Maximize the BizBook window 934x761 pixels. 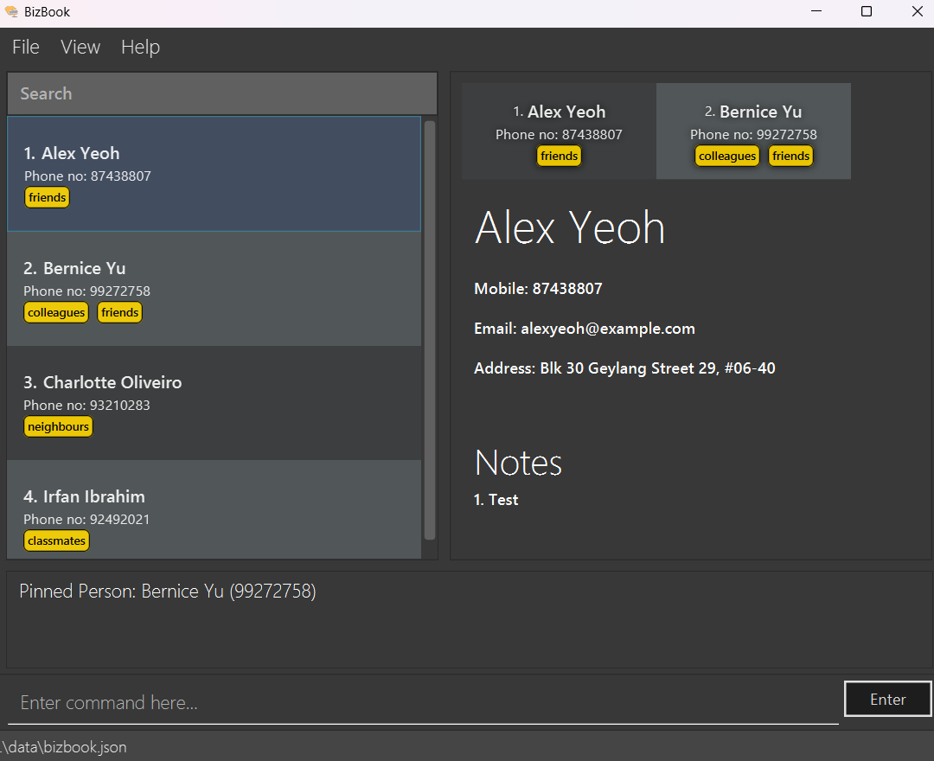pos(867,12)
